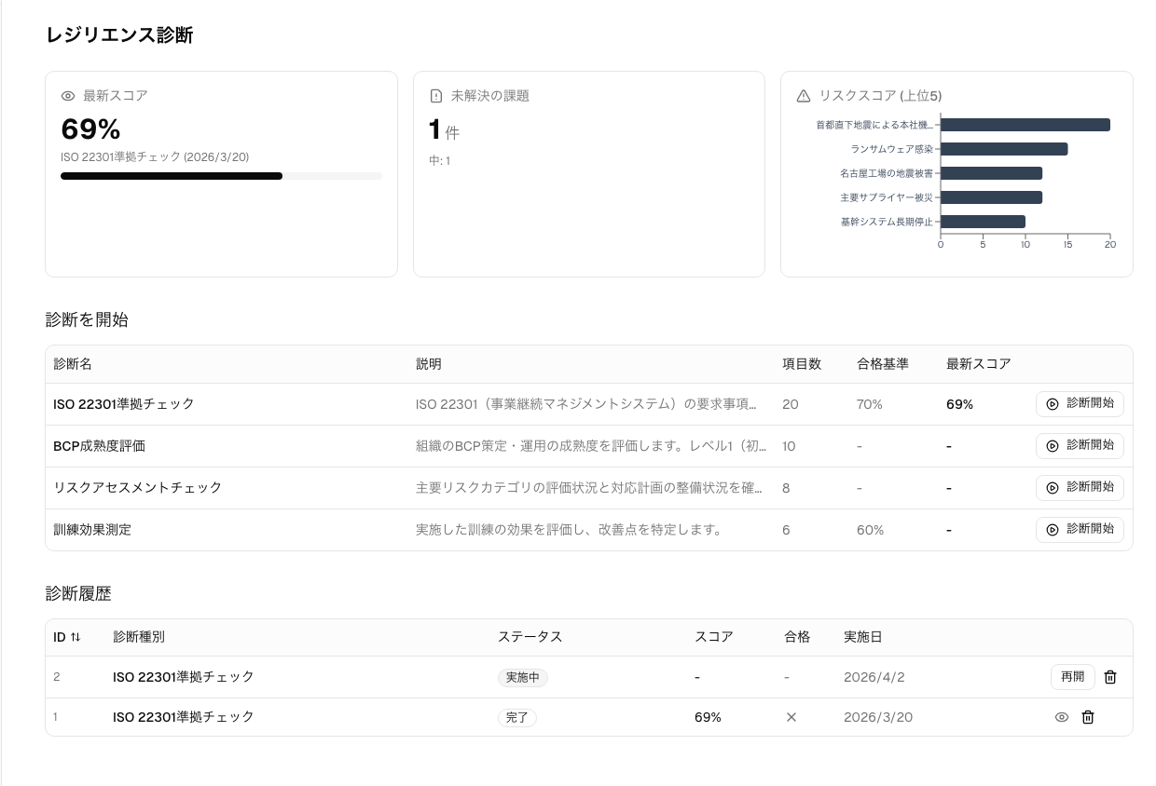The width and height of the screenshot is (1156, 786).
Task: Click the ランサムウェア感染 bar in chart
Action: coord(1004,149)
